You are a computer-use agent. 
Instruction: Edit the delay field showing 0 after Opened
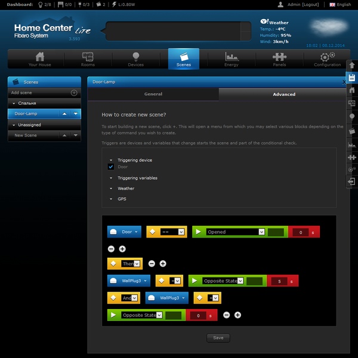(301, 233)
